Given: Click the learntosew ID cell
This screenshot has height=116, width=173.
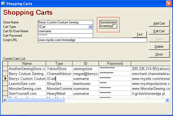Looking at the screenshot, I should tap(85, 83).
